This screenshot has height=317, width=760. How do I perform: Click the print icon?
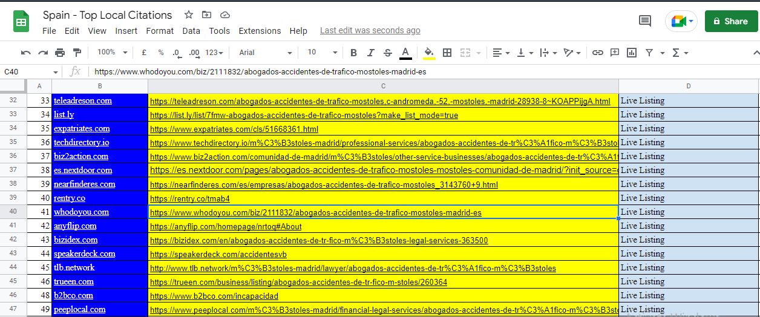point(60,53)
